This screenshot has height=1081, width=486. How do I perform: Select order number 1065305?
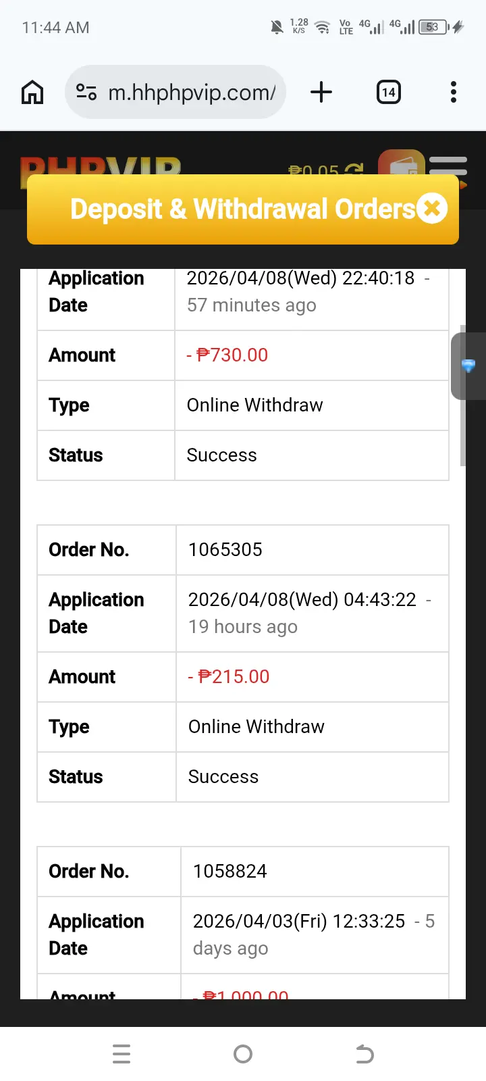[225, 549]
